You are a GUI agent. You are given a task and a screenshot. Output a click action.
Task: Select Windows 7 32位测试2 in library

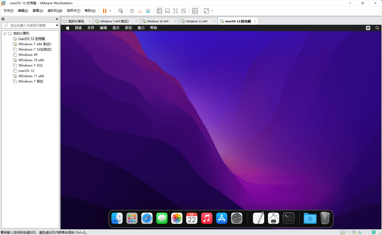(x=35, y=50)
